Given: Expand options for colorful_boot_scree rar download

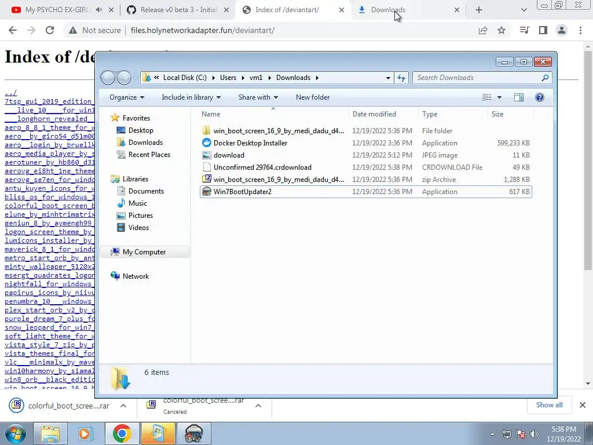Looking at the screenshot, I should pyautogui.click(x=123, y=406).
